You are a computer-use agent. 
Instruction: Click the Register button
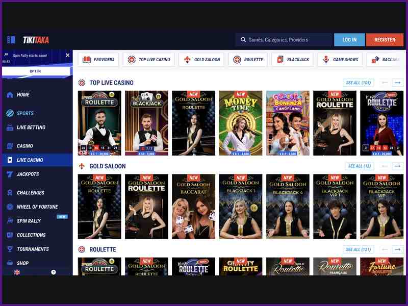pyautogui.click(x=385, y=40)
